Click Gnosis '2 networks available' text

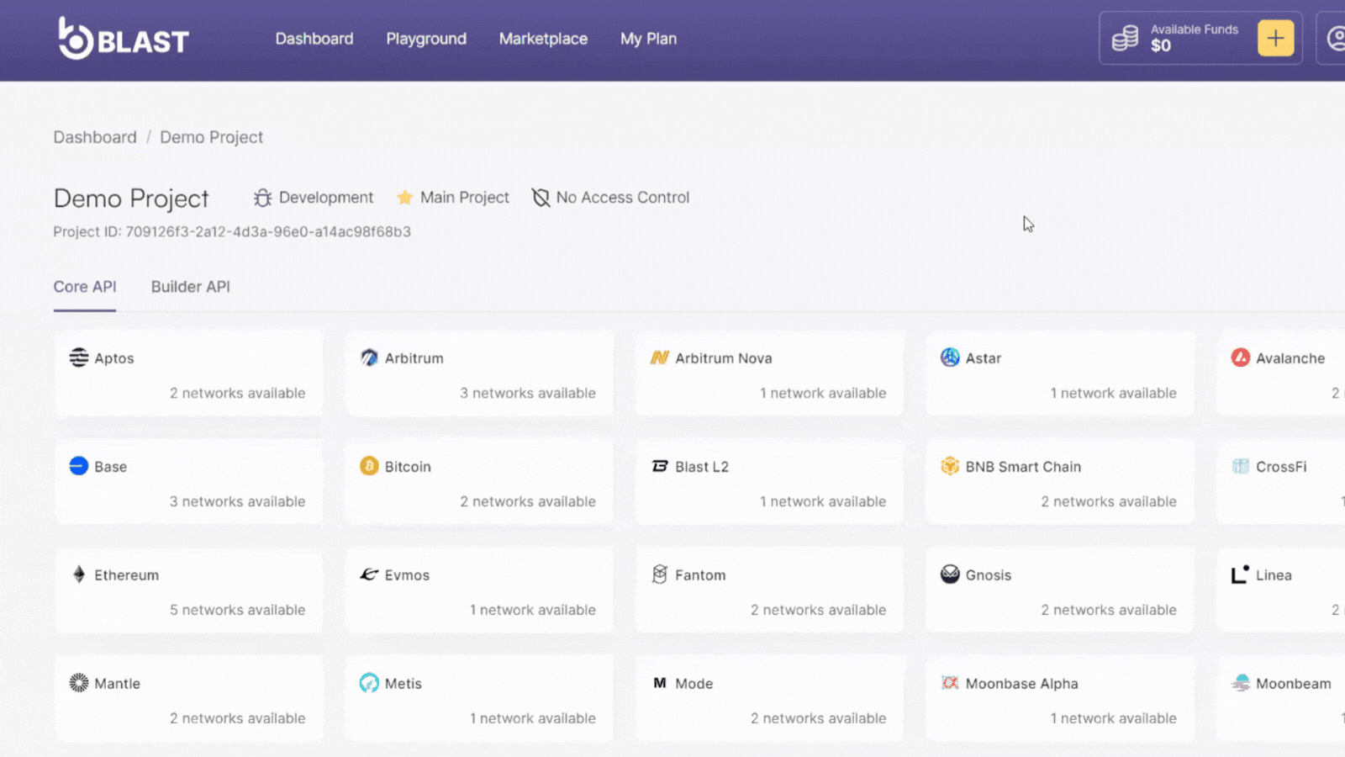[1109, 610]
